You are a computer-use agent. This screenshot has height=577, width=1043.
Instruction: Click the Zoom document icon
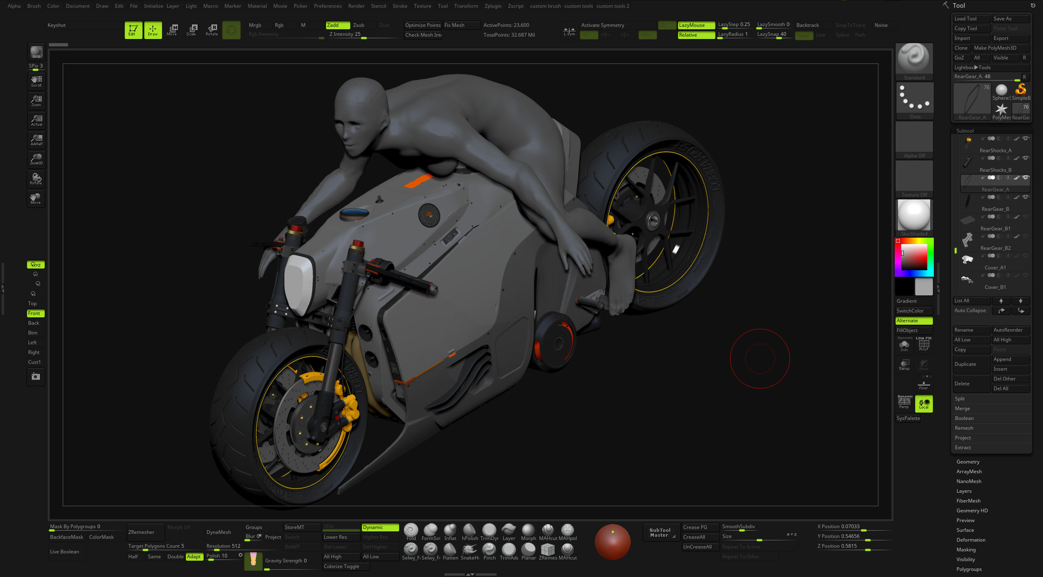[x=36, y=101]
